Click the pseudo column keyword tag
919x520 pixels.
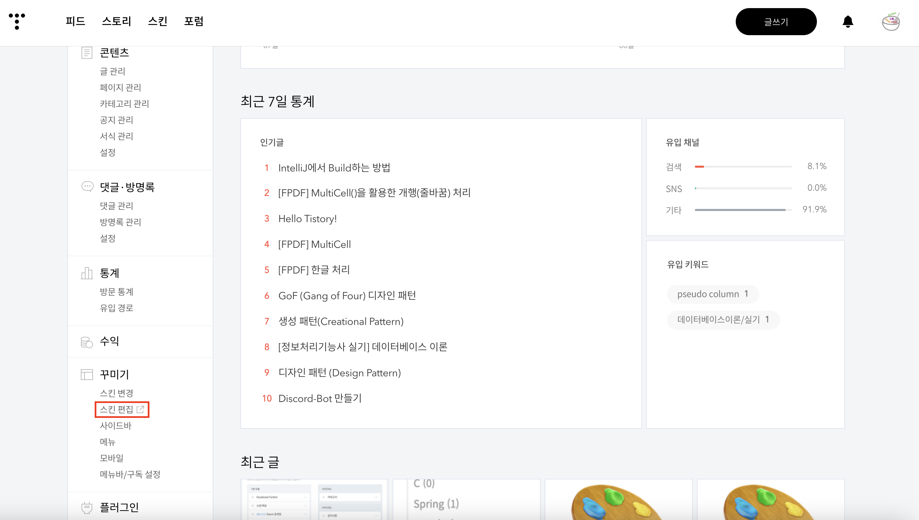(x=712, y=294)
